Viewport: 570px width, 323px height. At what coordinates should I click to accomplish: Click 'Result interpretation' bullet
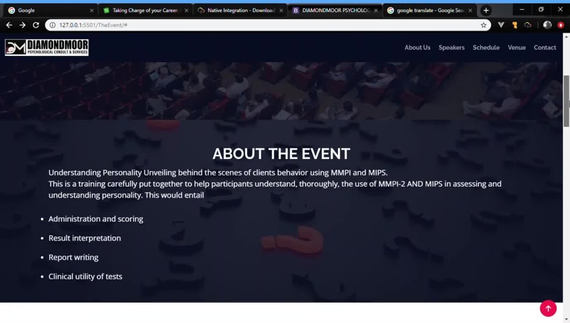[x=85, y=238]
